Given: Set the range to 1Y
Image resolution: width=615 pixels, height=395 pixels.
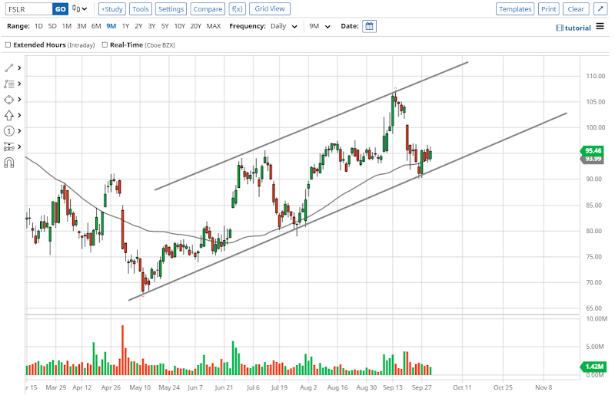Looking at the screenshot, I should (125, 26).
